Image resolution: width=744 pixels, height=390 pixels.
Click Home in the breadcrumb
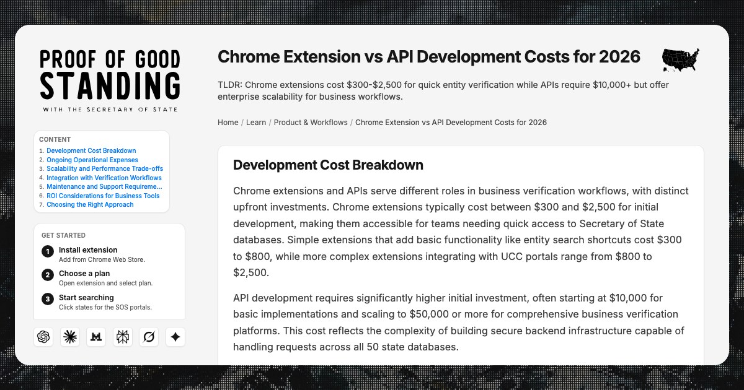[x=228, y=123]
